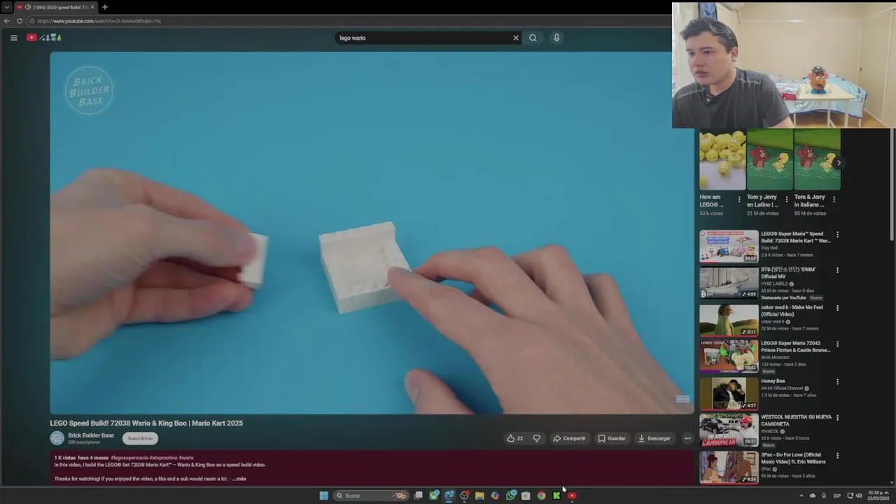Go back with the browser back arrow
The width and height of the screenshot is (896, 504).
(x=7, y=21)
